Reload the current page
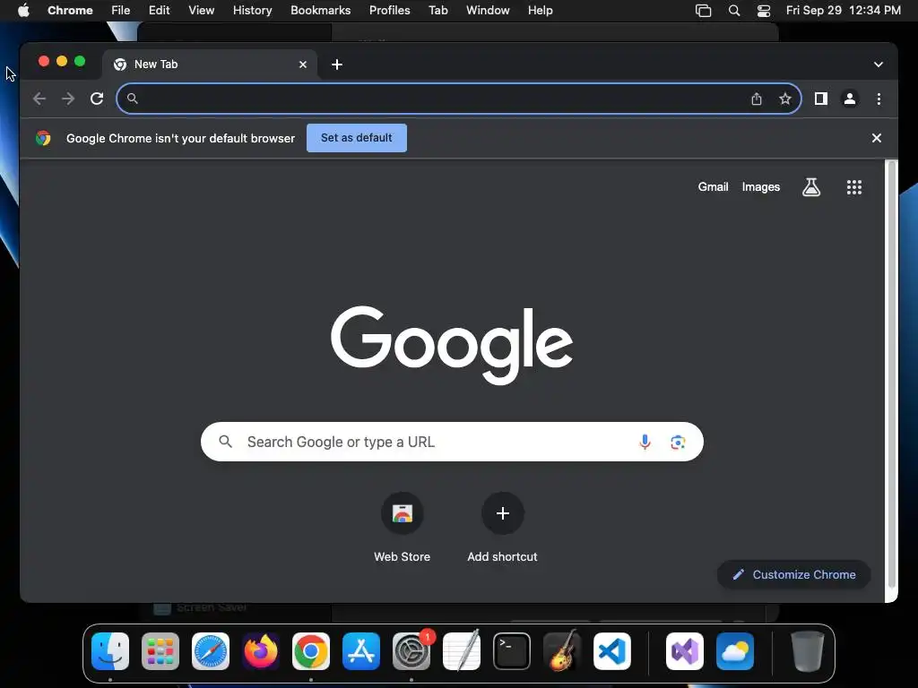 click(97, 99)
